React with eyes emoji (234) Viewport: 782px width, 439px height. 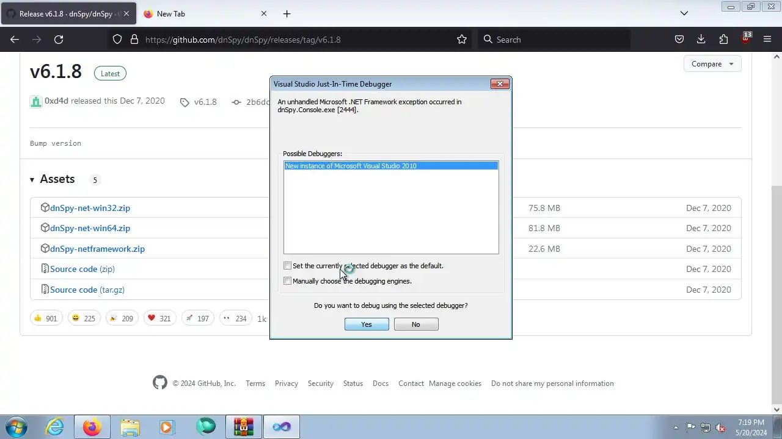(236, 318)
